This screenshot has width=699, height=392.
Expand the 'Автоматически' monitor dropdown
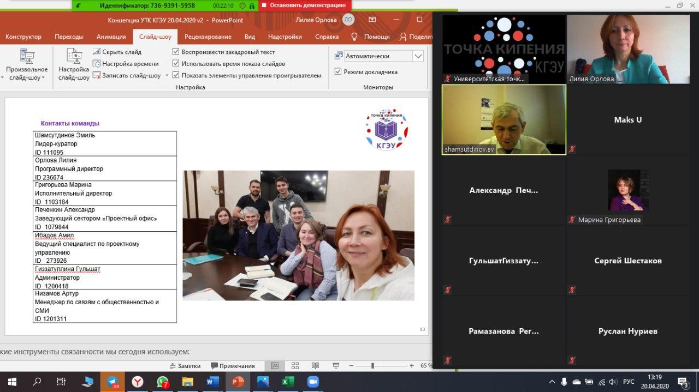pyautogui.click(x=418, y=56)
